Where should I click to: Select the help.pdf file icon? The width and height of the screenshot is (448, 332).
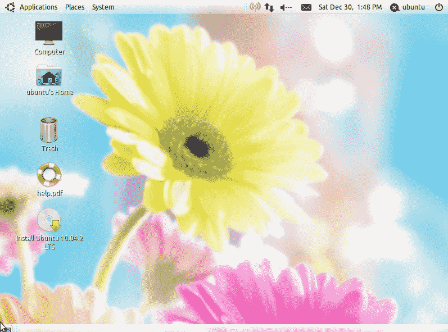pyautogui.click(x=49, y=175)
